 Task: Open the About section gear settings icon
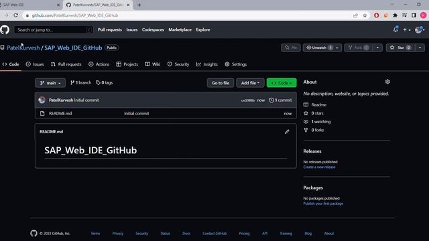(387, 82)
